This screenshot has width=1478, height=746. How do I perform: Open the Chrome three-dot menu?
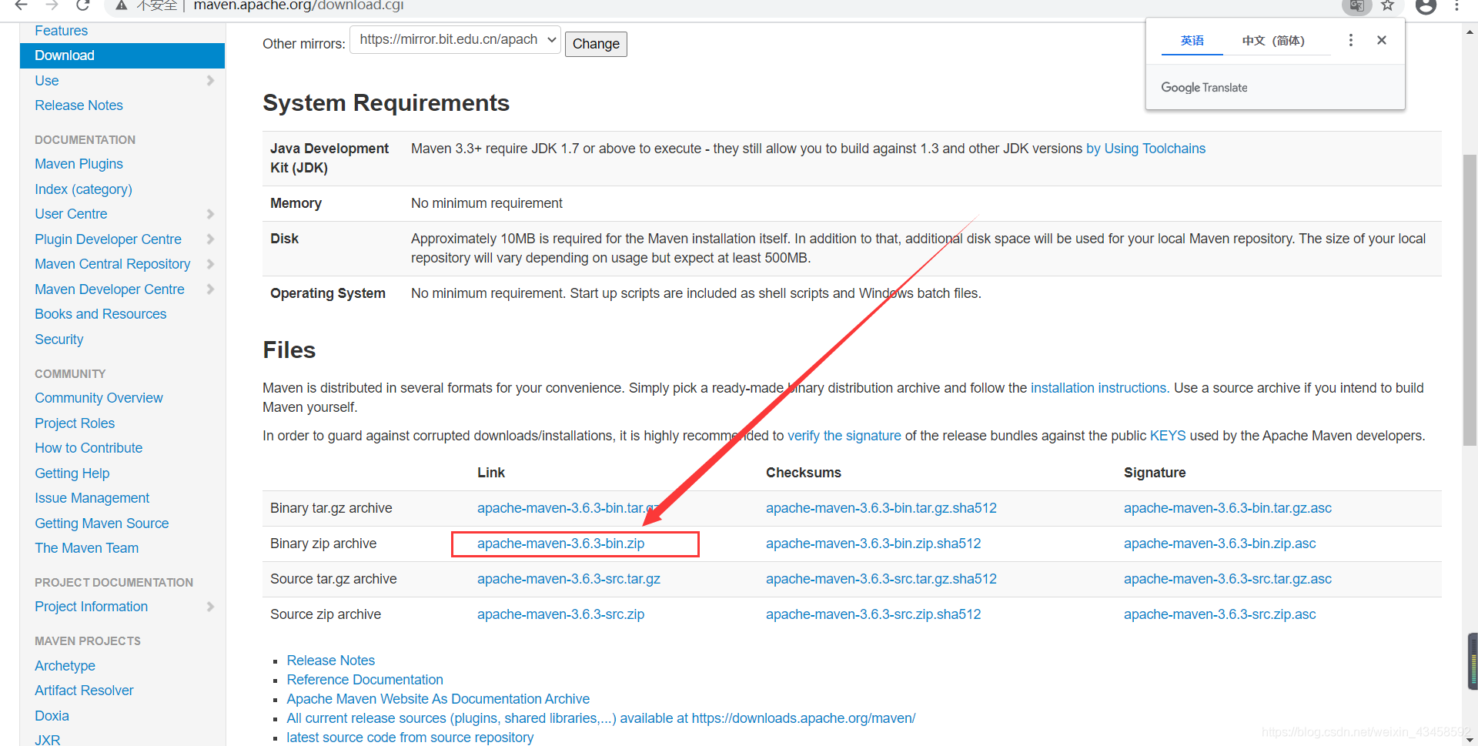click(1457, 6)
